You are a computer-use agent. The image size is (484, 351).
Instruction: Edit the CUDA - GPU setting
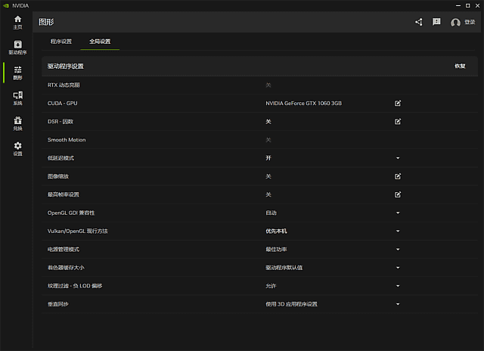(398, 103)
